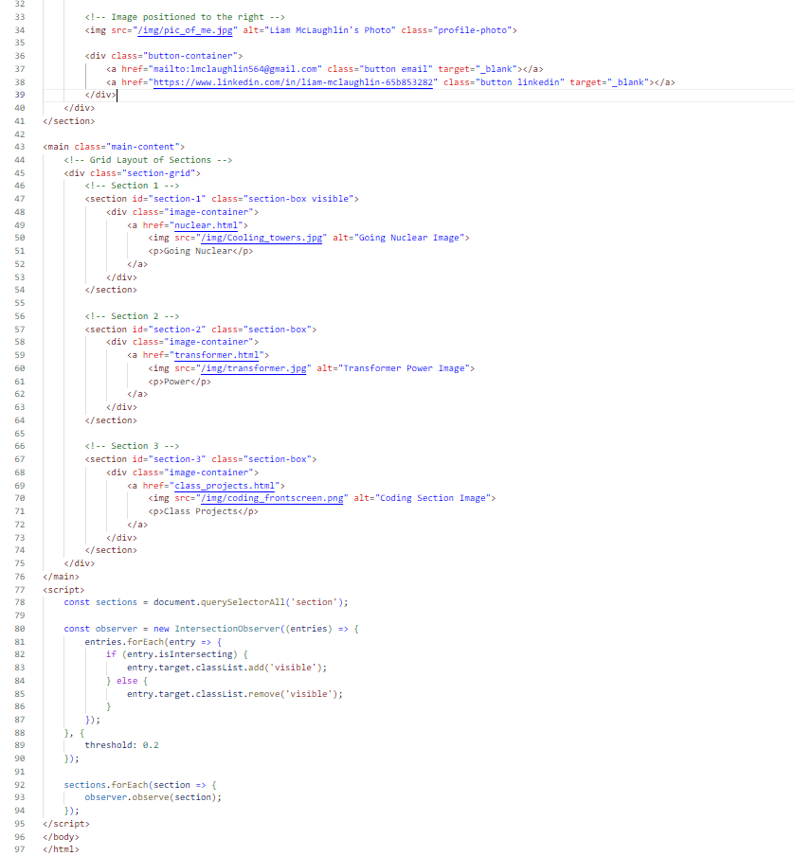The image size is (794, 856).
Task: Click the /img/coding_frontscreen.png source link
Action: tap(272, 499)
